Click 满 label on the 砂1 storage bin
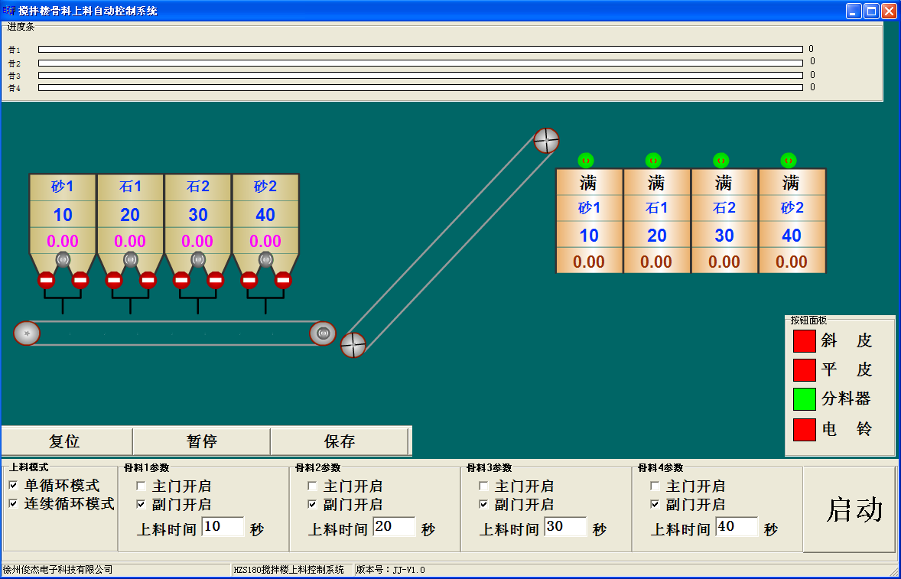Screen dimensions: 901x579 click(x=588, y=184)
